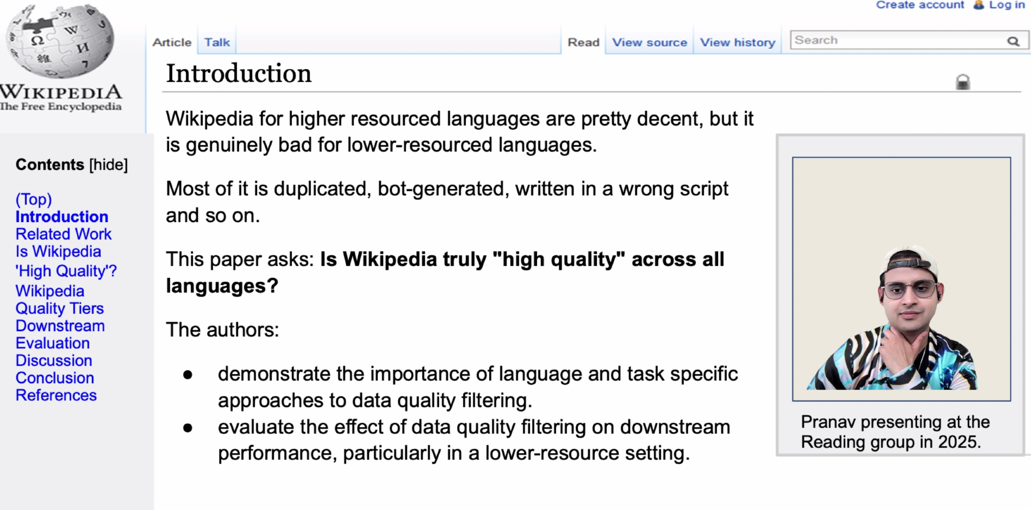Click the page protection padlock icon
This screenshot has width=1031, height=510.
point(962,82)
